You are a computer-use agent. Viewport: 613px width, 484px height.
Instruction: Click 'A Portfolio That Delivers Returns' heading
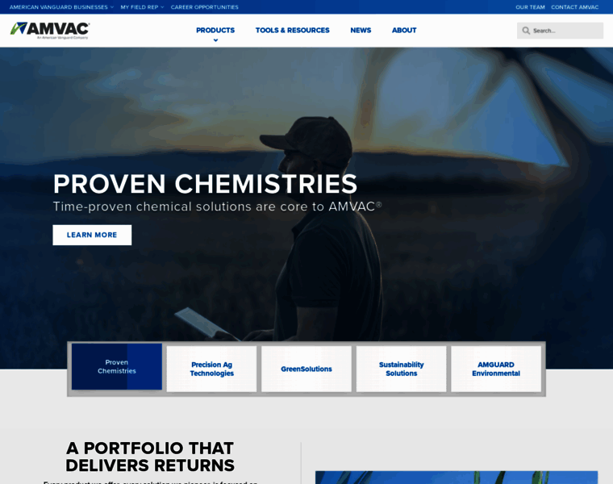pos(150,457)
